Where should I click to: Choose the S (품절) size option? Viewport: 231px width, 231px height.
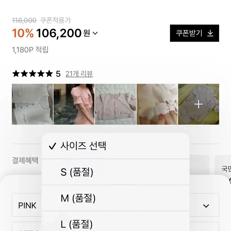[115, 172]
